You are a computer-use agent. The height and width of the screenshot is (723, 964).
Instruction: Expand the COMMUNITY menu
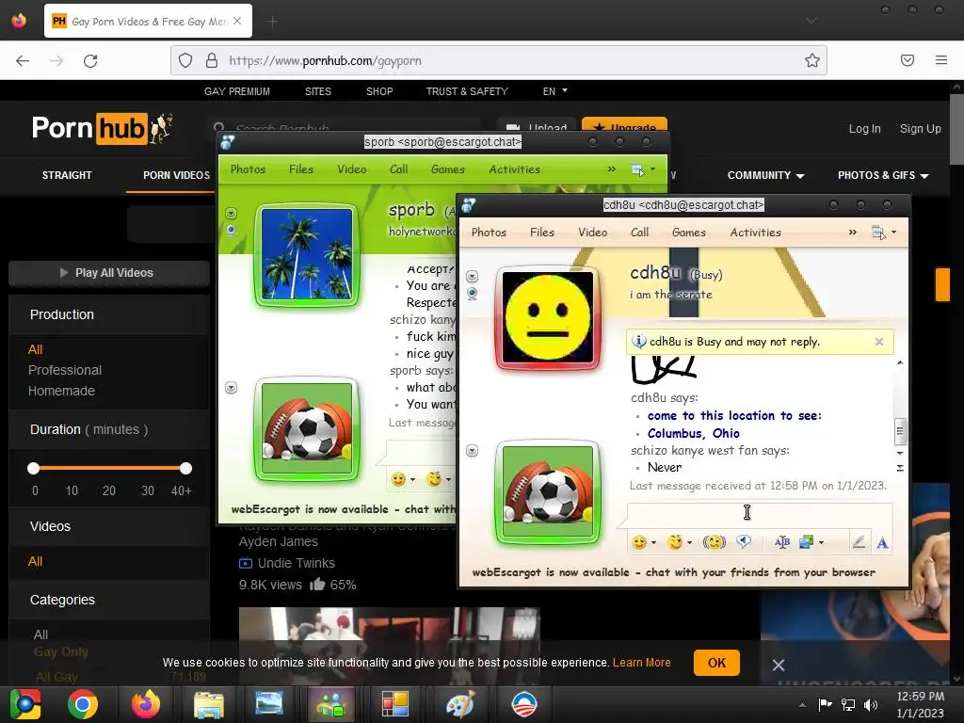(x=766, y=175)
